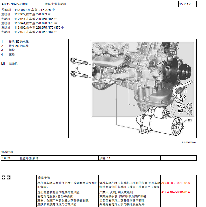Click image reference P15.30-2001-06

tap(189, 142)
